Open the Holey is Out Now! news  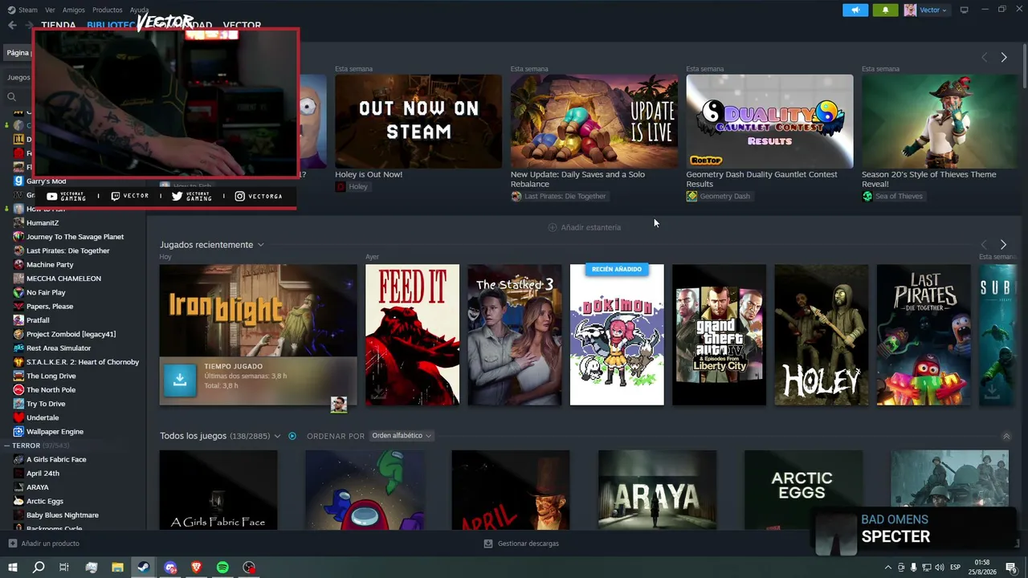point(418,122)
